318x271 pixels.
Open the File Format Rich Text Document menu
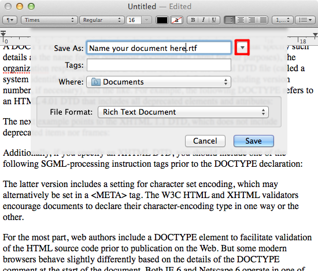click(x=183, y=112)
